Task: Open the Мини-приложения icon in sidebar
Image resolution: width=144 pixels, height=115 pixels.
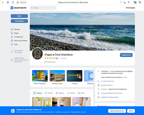Action: pos(12,40)
